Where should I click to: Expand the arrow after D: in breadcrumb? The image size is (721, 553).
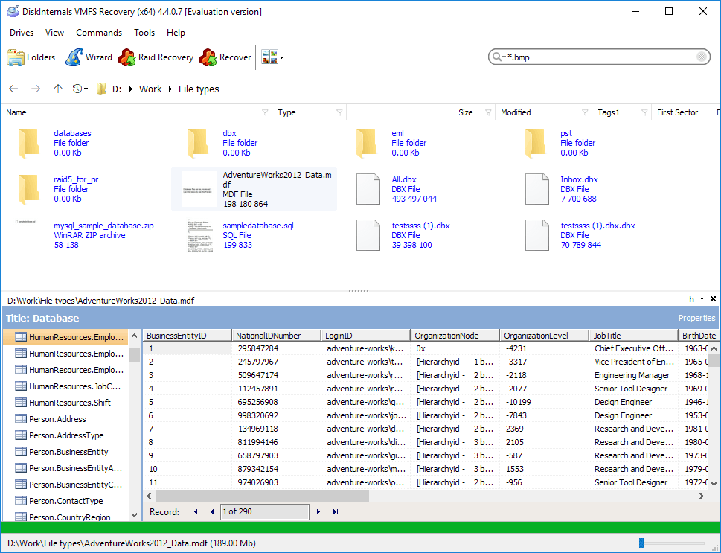131,89
